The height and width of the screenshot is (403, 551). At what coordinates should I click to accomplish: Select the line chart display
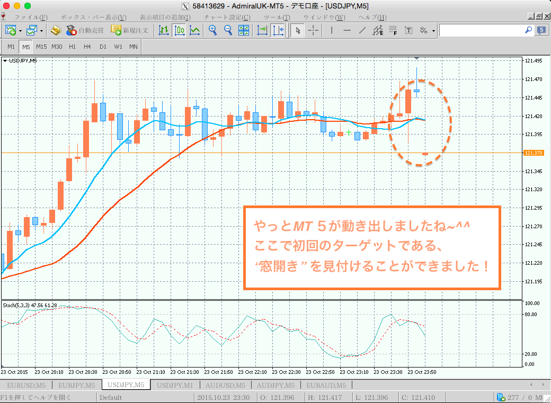194,30
